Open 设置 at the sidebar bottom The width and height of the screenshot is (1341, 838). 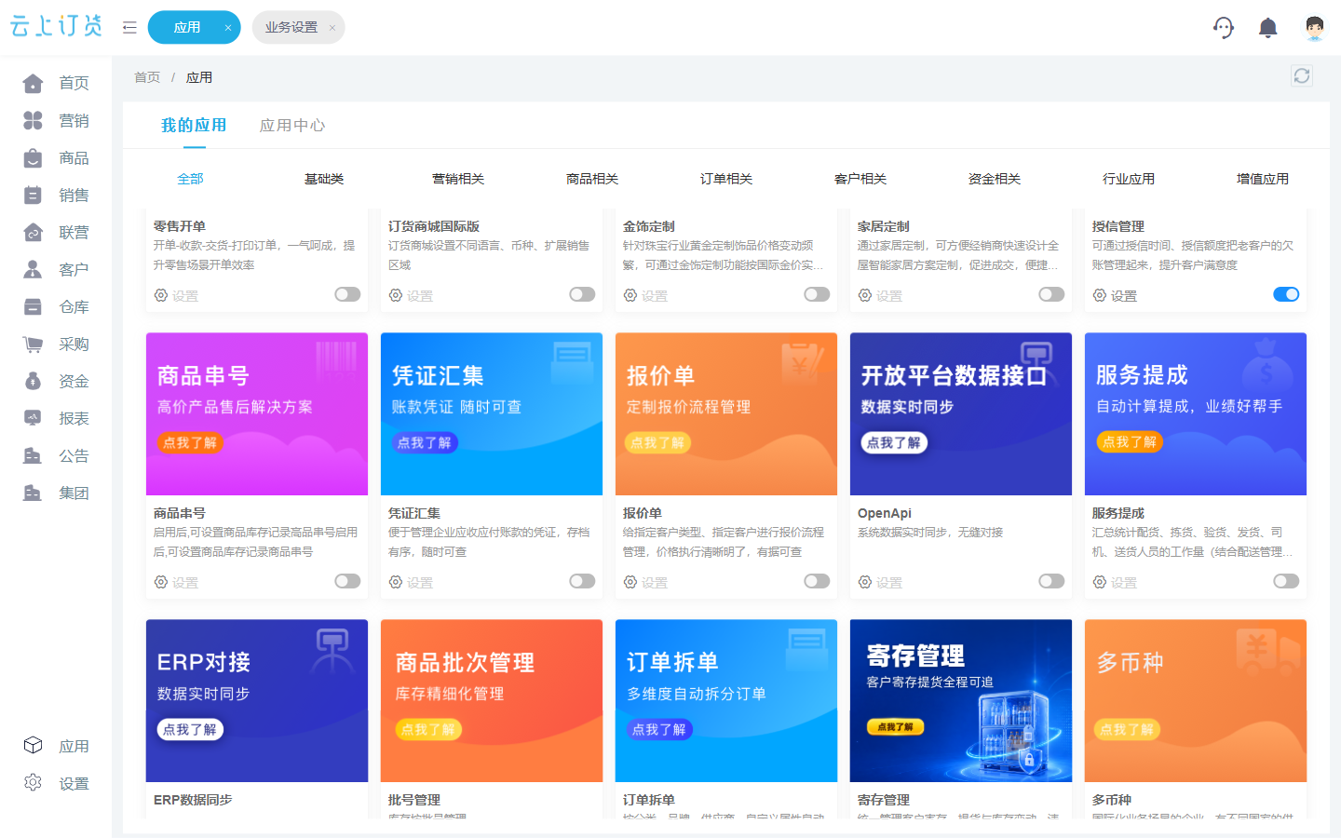coord(56,784)
